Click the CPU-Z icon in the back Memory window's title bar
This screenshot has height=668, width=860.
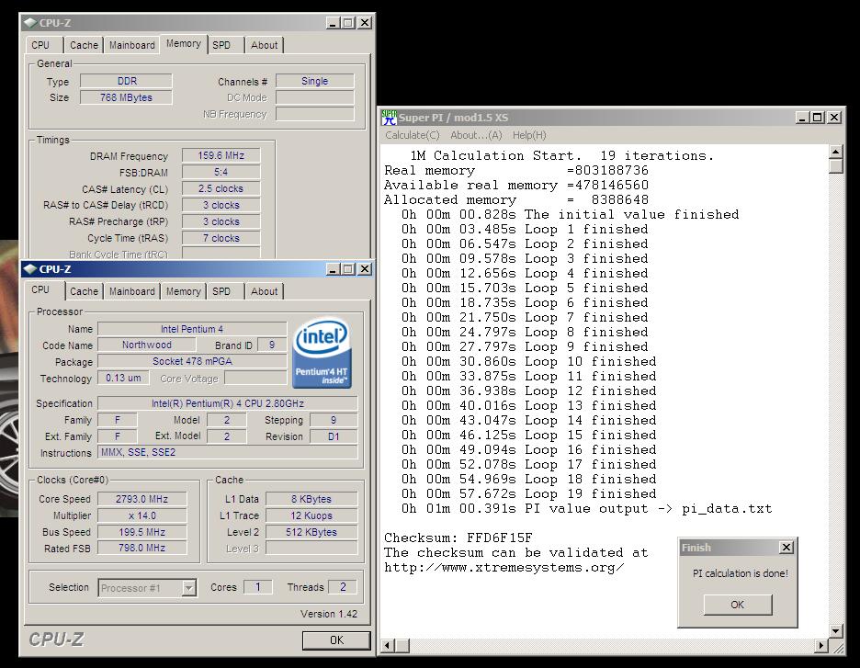click(30, 22)
